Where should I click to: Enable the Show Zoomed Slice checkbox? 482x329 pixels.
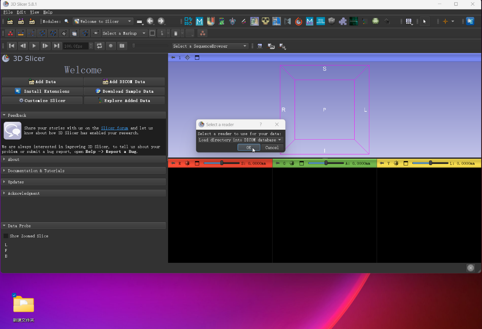coord(6,236)
